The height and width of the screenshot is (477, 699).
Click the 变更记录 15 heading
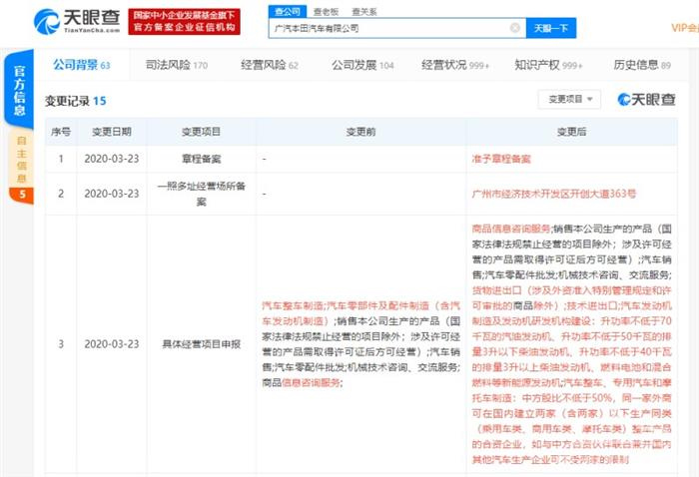coord(75,101)
